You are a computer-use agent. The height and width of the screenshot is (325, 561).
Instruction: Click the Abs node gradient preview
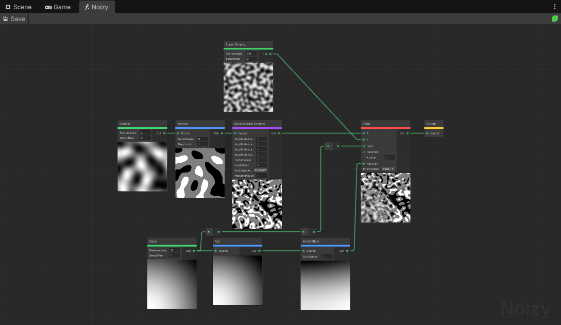tap(237, 280)
